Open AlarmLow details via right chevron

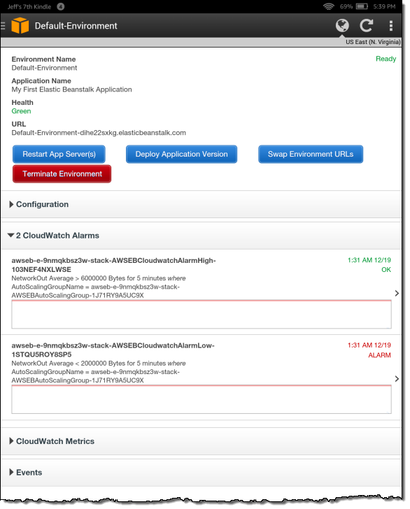397,379
